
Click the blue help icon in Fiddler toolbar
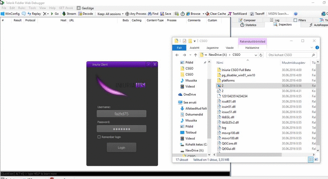coord(296,14)
